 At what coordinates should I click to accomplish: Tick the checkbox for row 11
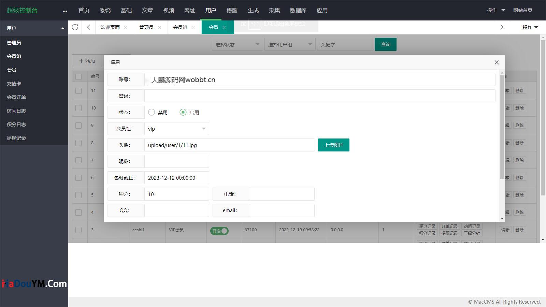(78, 91)
